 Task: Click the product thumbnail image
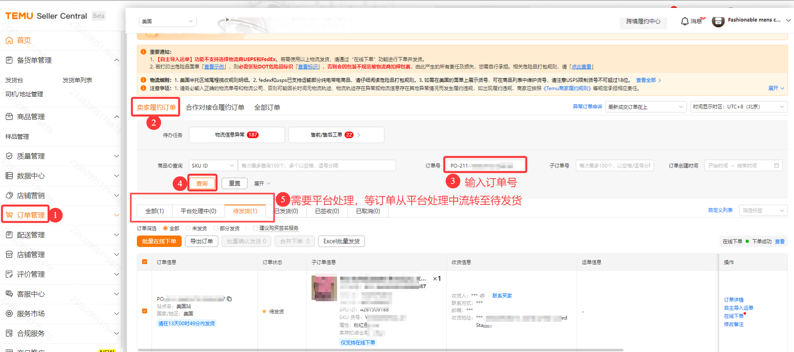coord(324,288)
